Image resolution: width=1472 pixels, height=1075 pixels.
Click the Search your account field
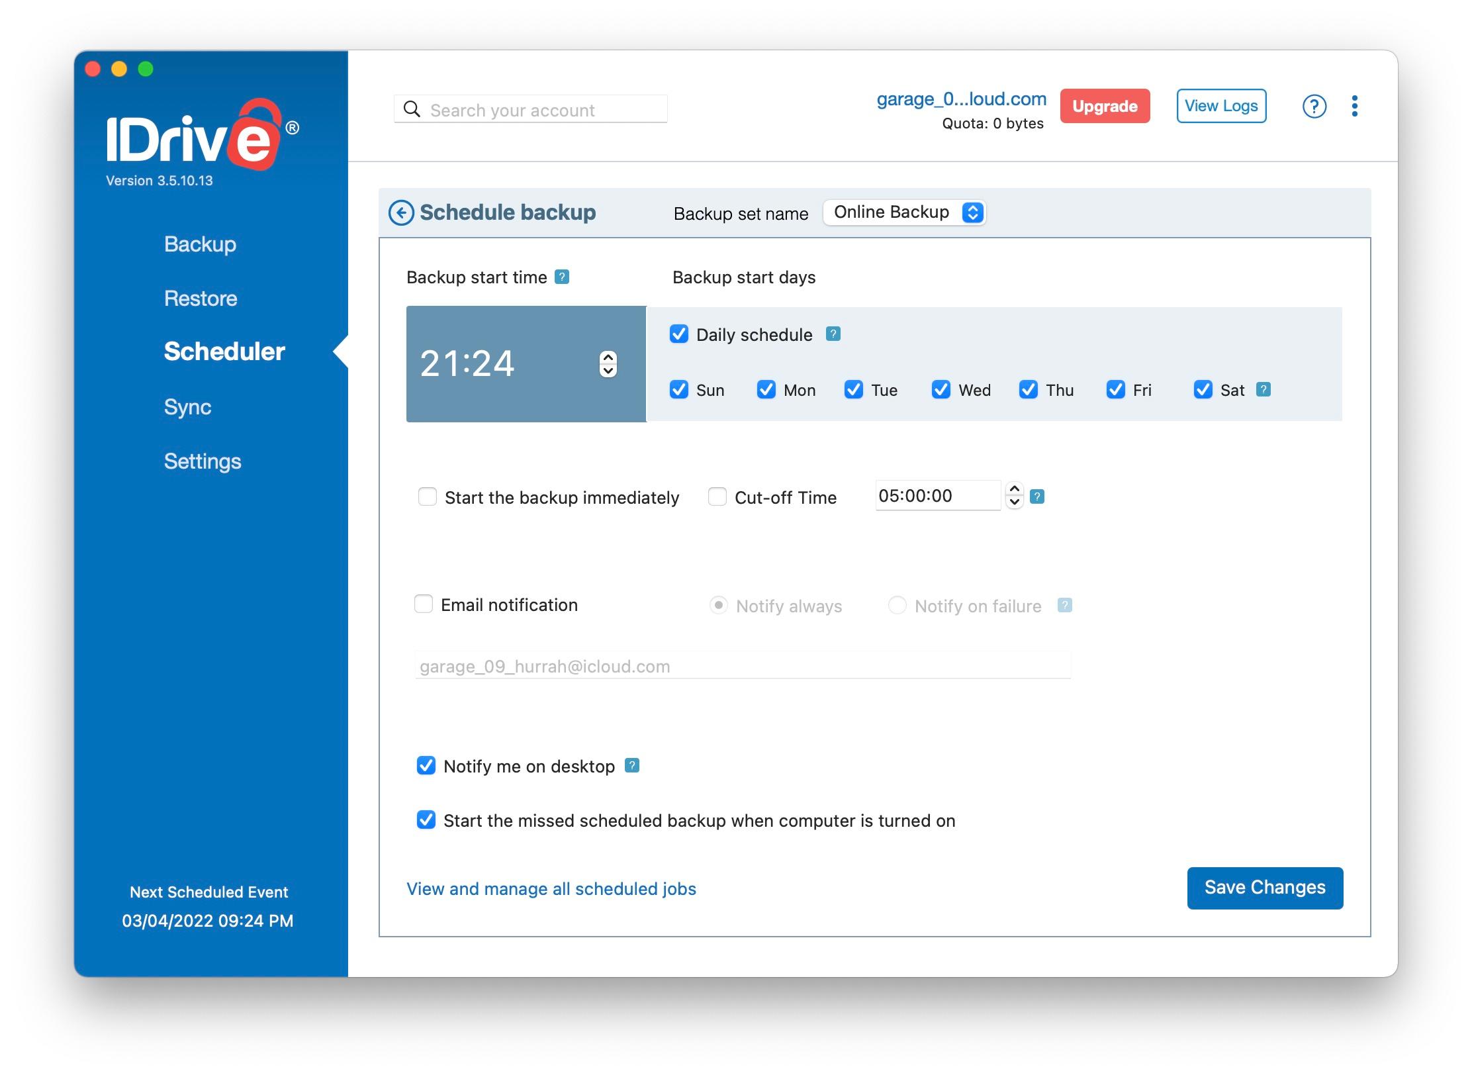531,109
